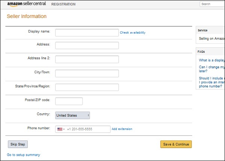Click into the Address input field
This screenshot has height=161, width=225.
click(87, 45)
